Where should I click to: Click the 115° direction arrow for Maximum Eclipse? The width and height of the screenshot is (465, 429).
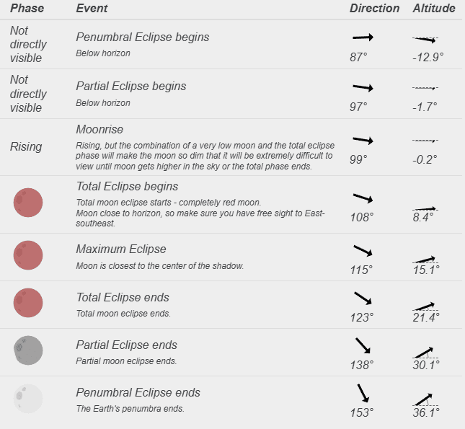[363, 251]
